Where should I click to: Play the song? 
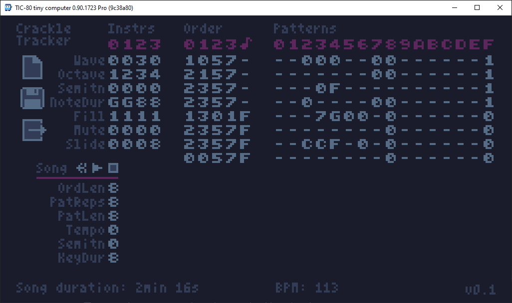coord(97,168)
